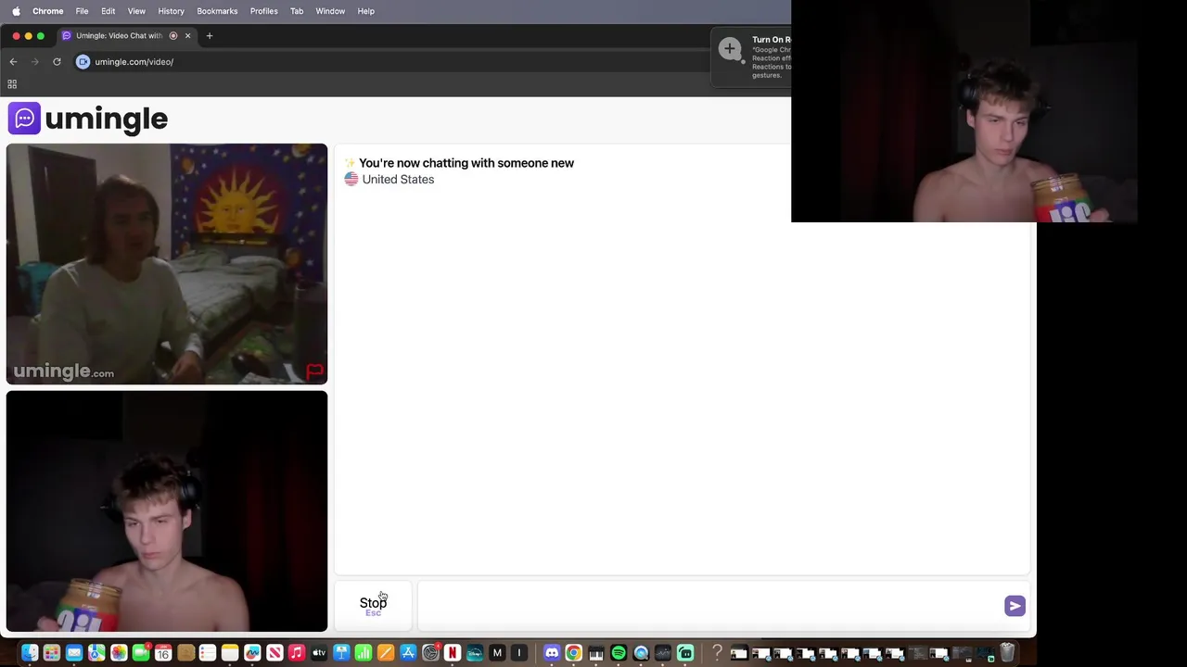The width and height of the screenshot is (1187, 667).
Task: Open the History menu
Action: pyautogui.click(x=171, y=11)
